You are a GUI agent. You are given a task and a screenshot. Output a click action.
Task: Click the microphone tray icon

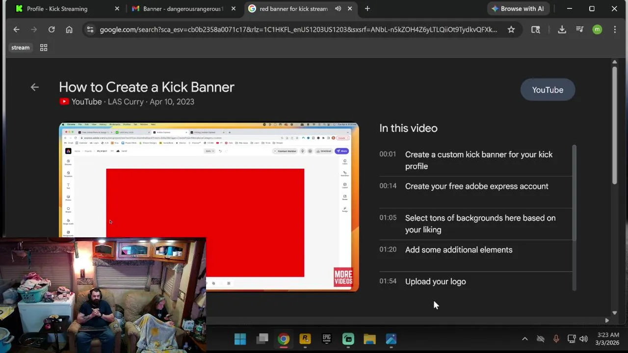(556, 339)
